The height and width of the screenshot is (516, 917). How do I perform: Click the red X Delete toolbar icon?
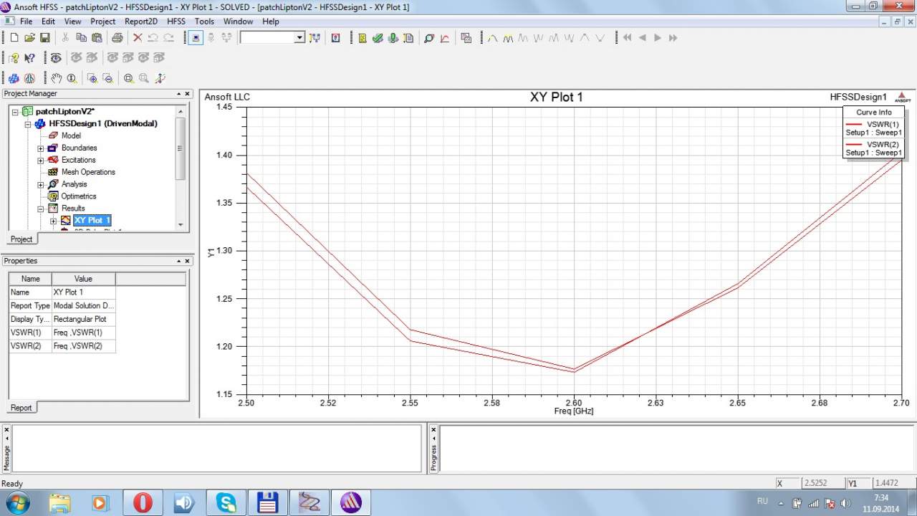(138, 38)
